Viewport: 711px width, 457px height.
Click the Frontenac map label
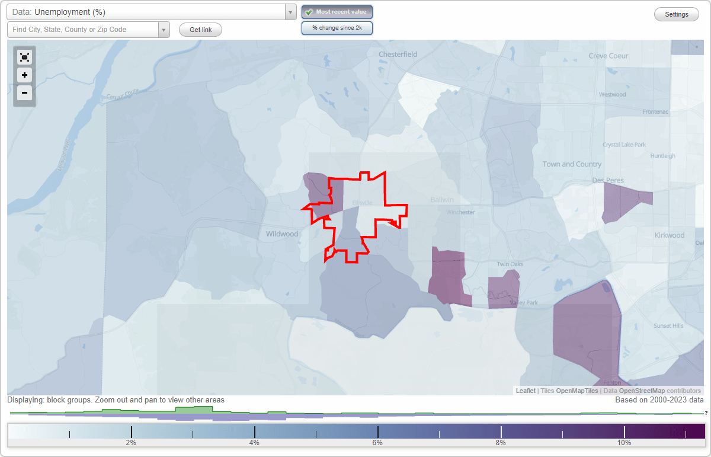coord(656,112)
